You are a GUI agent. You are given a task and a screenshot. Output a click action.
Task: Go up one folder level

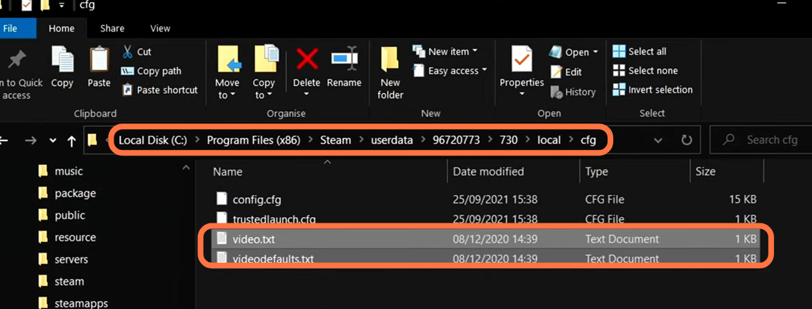[x=71, y=141]
